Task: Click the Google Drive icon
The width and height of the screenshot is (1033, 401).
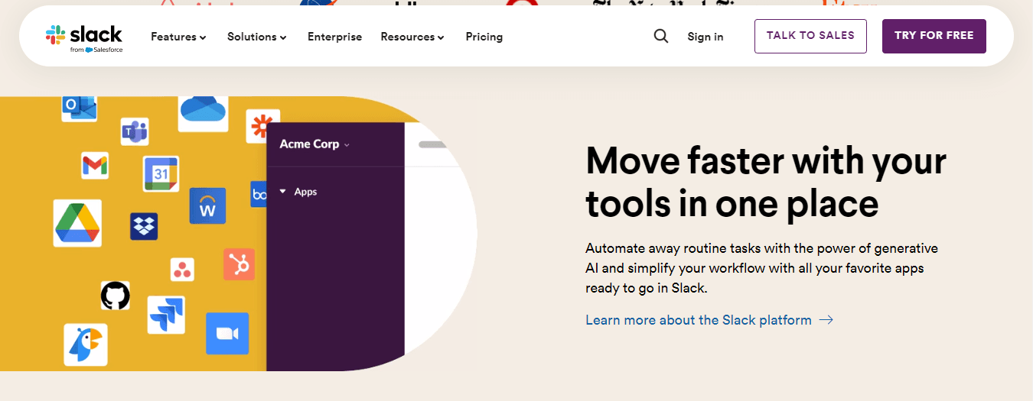Action: (x=77, y=223)
